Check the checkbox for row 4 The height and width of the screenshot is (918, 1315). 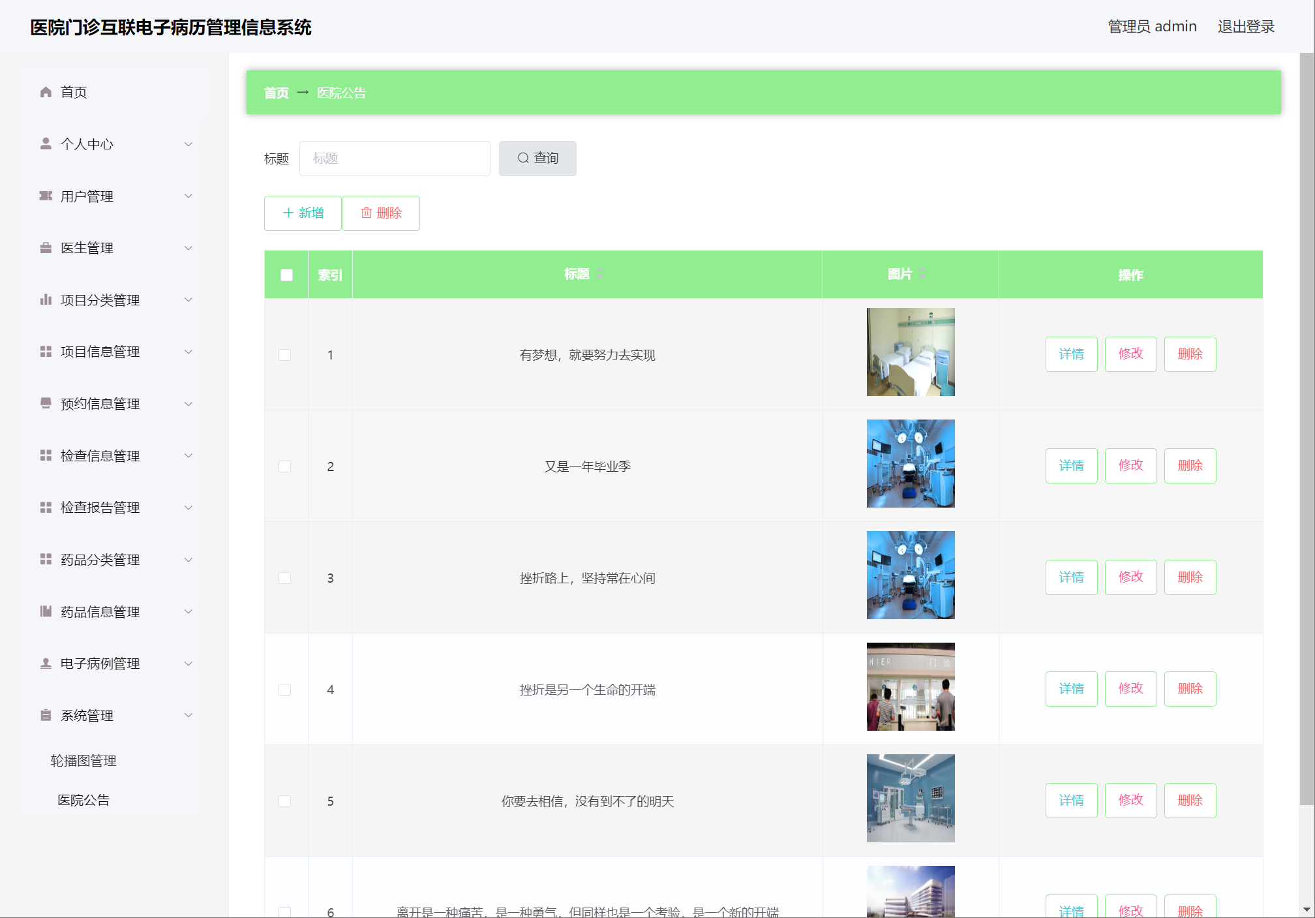(x=285, y=690)
